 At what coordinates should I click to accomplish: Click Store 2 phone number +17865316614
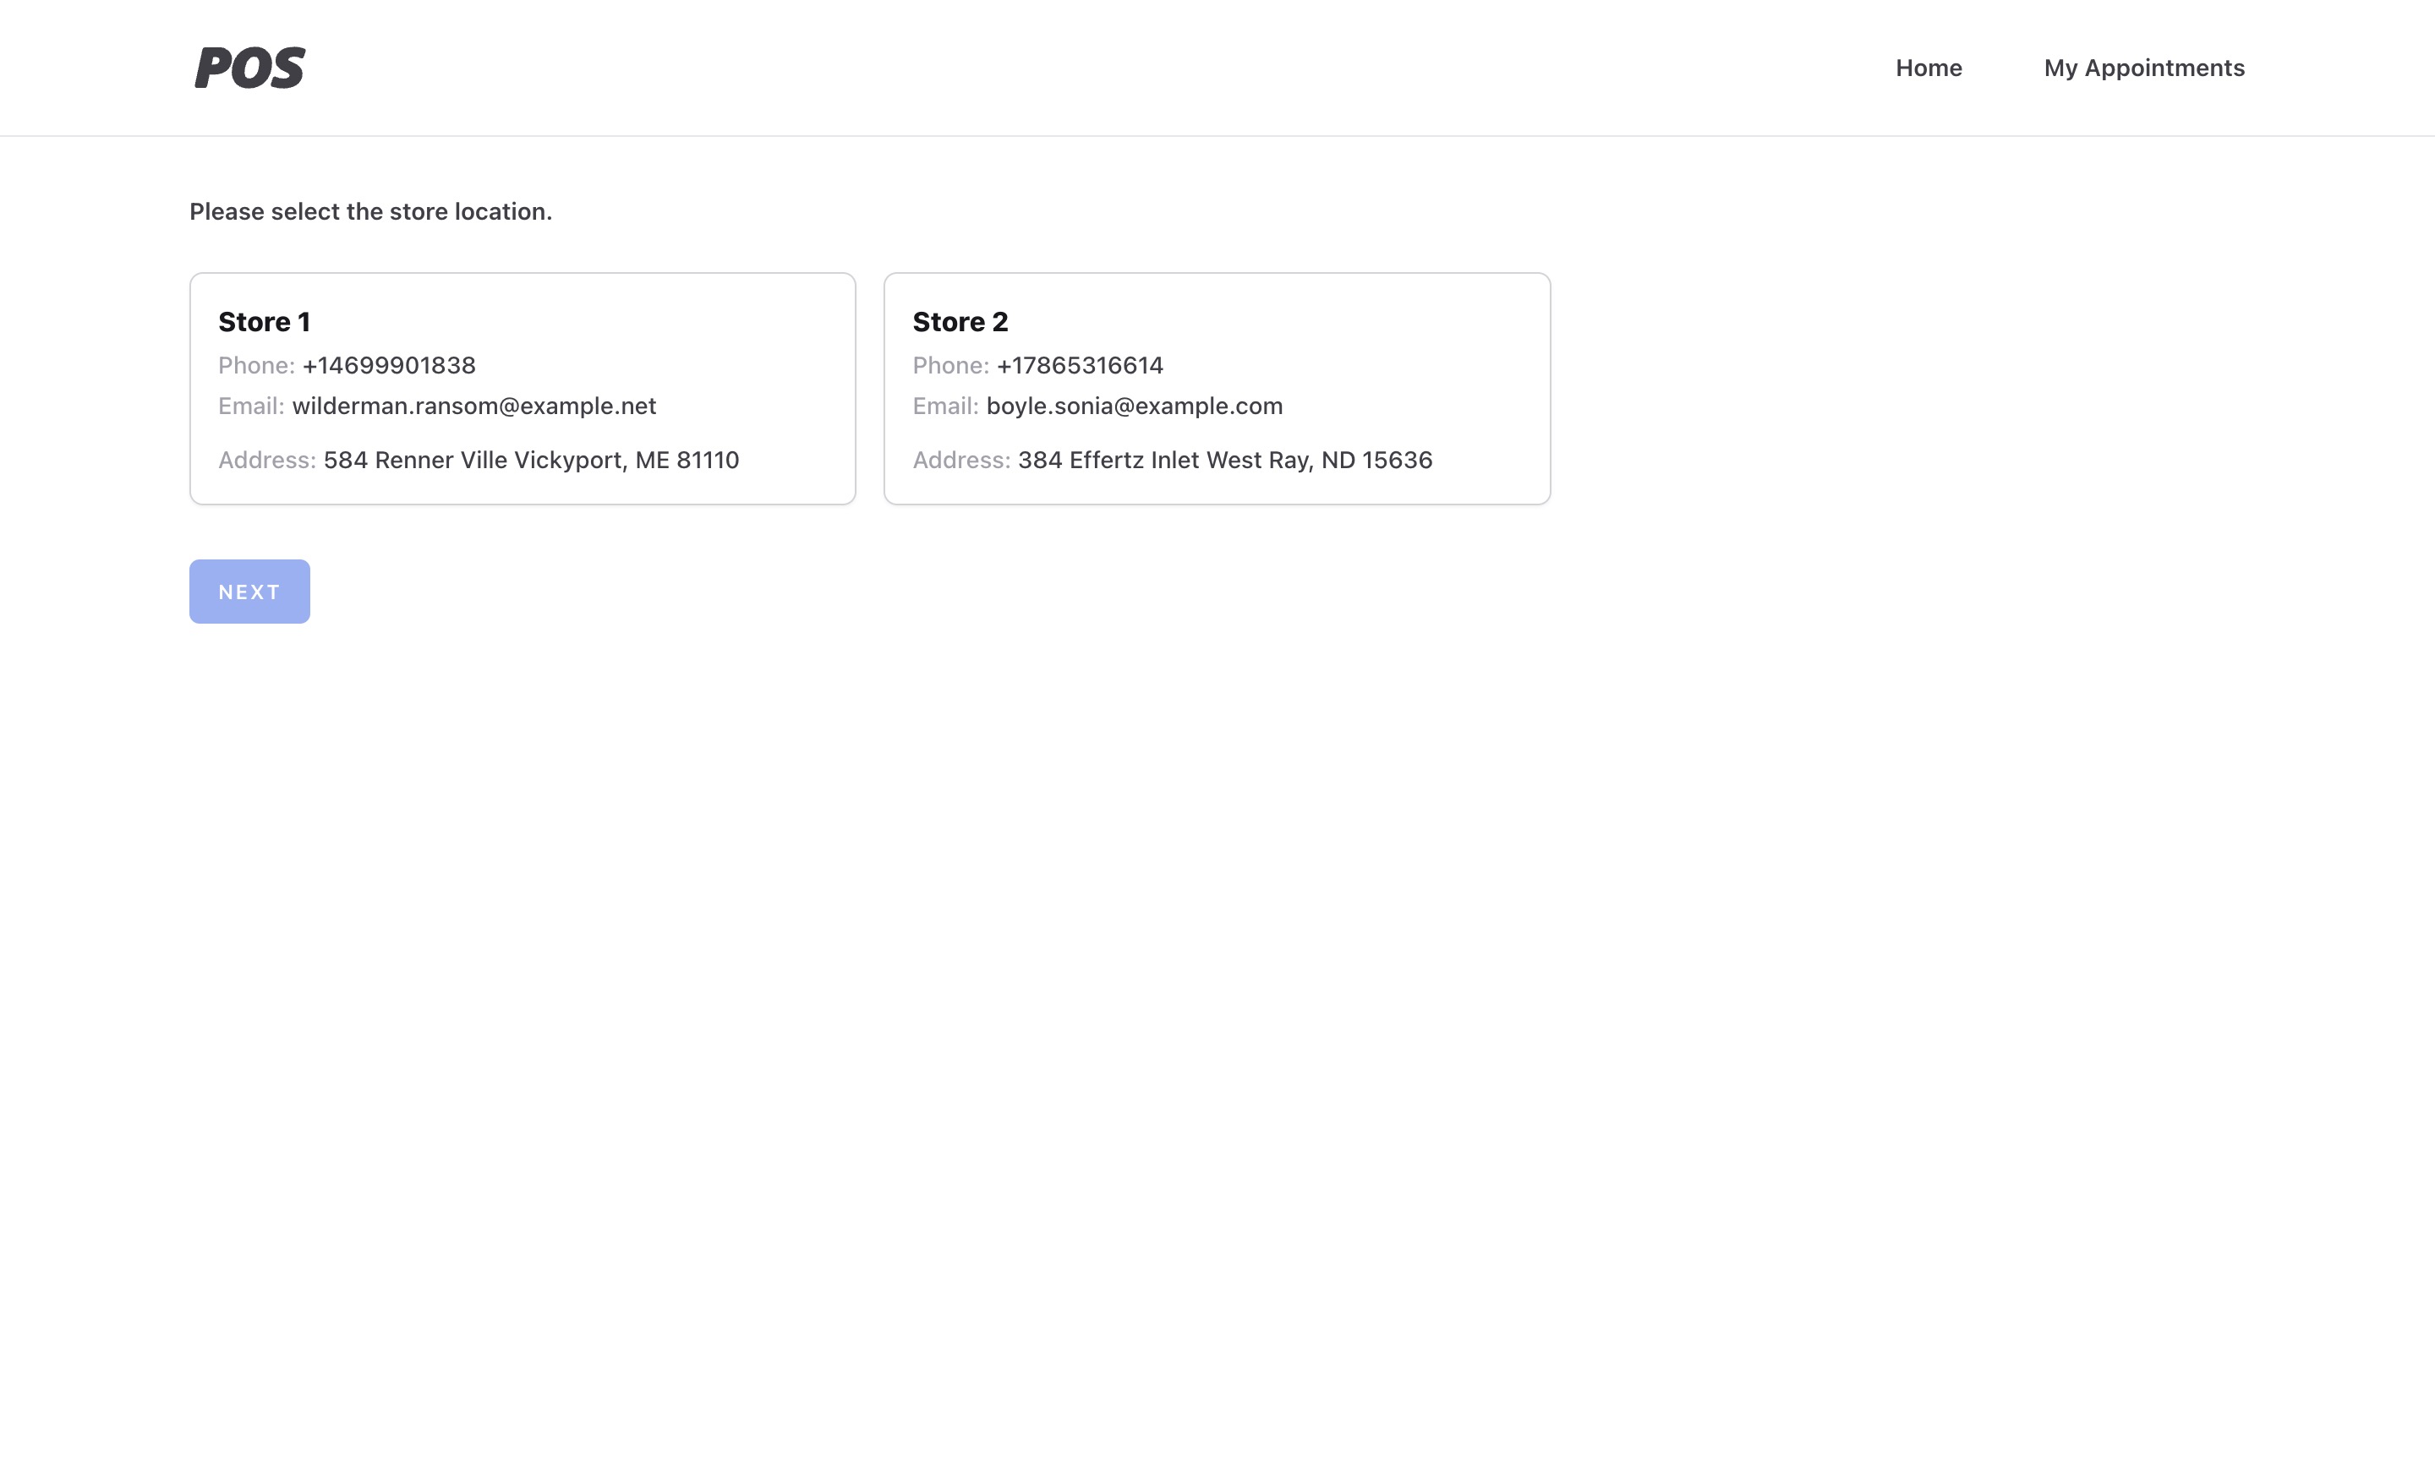(x=1079, y=366)
